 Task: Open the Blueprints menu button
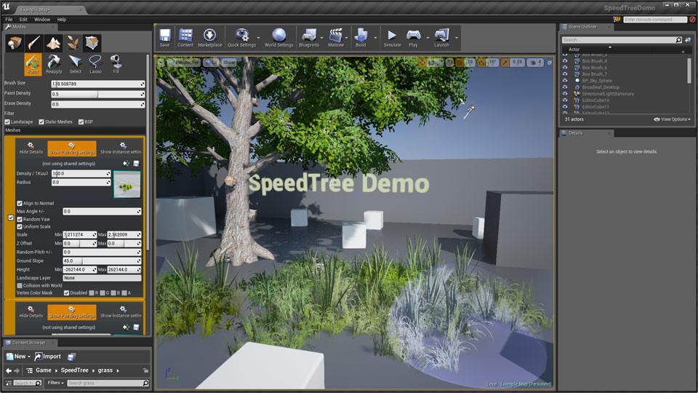[x=309, y=37]
